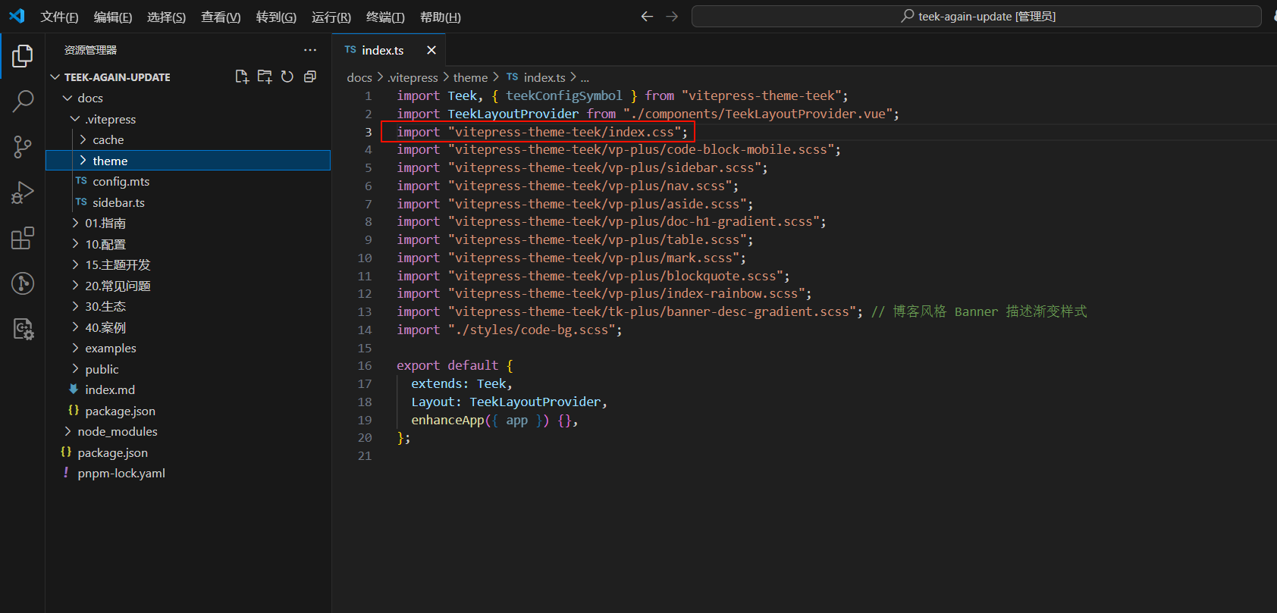This screenshot has height=613, width=1277.
Task: Click the .vitepress breadcrumb segment
Action: coord(413,77)
